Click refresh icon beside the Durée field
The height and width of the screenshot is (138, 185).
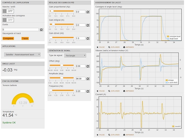[41, 30]
